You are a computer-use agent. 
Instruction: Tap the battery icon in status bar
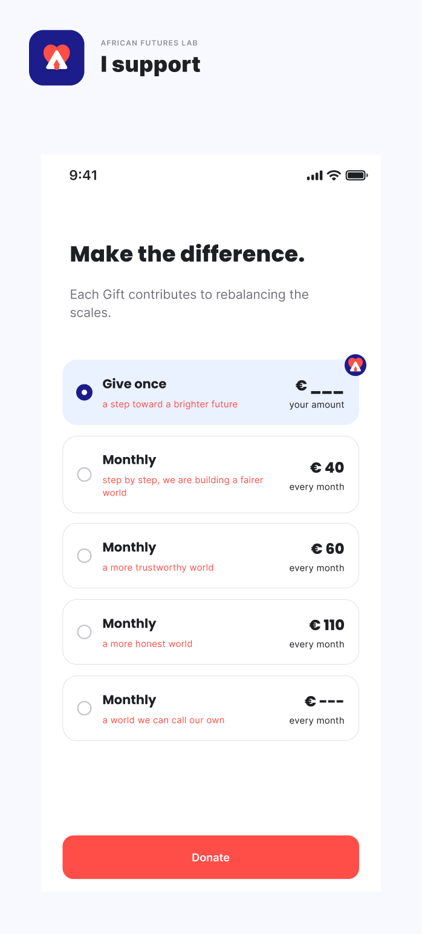click(356, 176)
